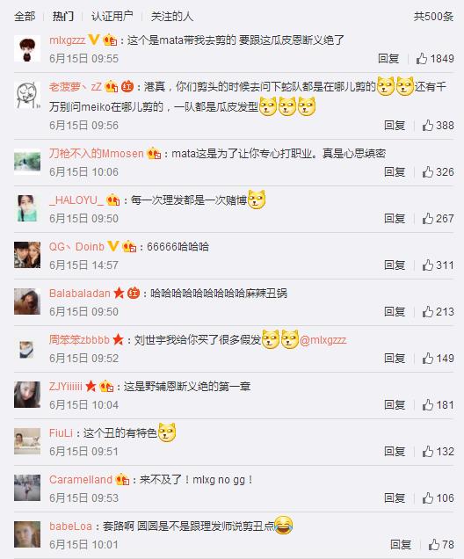The image size is (464, 559).
Task: Click 周笨笨zbbbb's profile avatar
Action: (x=27, y=348)
